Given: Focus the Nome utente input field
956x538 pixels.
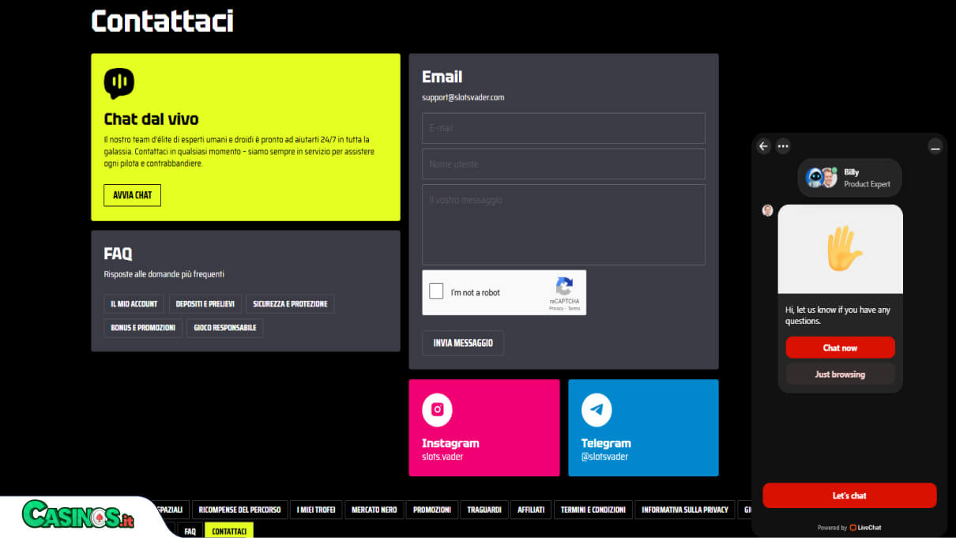Looking at the screenshot, I should click(563, 164).
